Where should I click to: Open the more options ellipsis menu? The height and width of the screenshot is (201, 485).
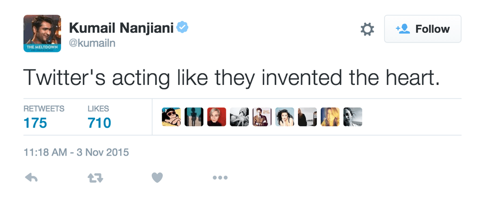[x=220, y=178]
